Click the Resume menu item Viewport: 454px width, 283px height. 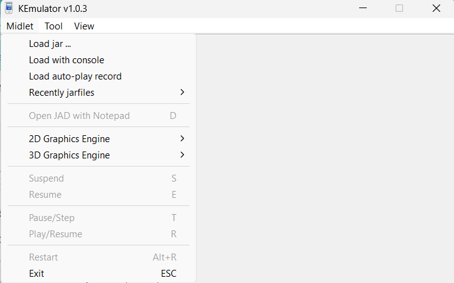tap(45, 195)
